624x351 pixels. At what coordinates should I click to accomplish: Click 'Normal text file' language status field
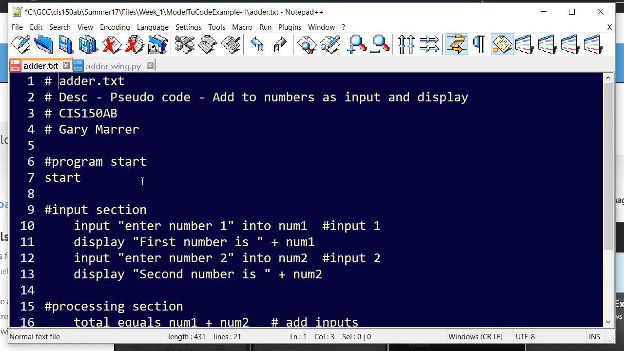click(x=35, y=336)
